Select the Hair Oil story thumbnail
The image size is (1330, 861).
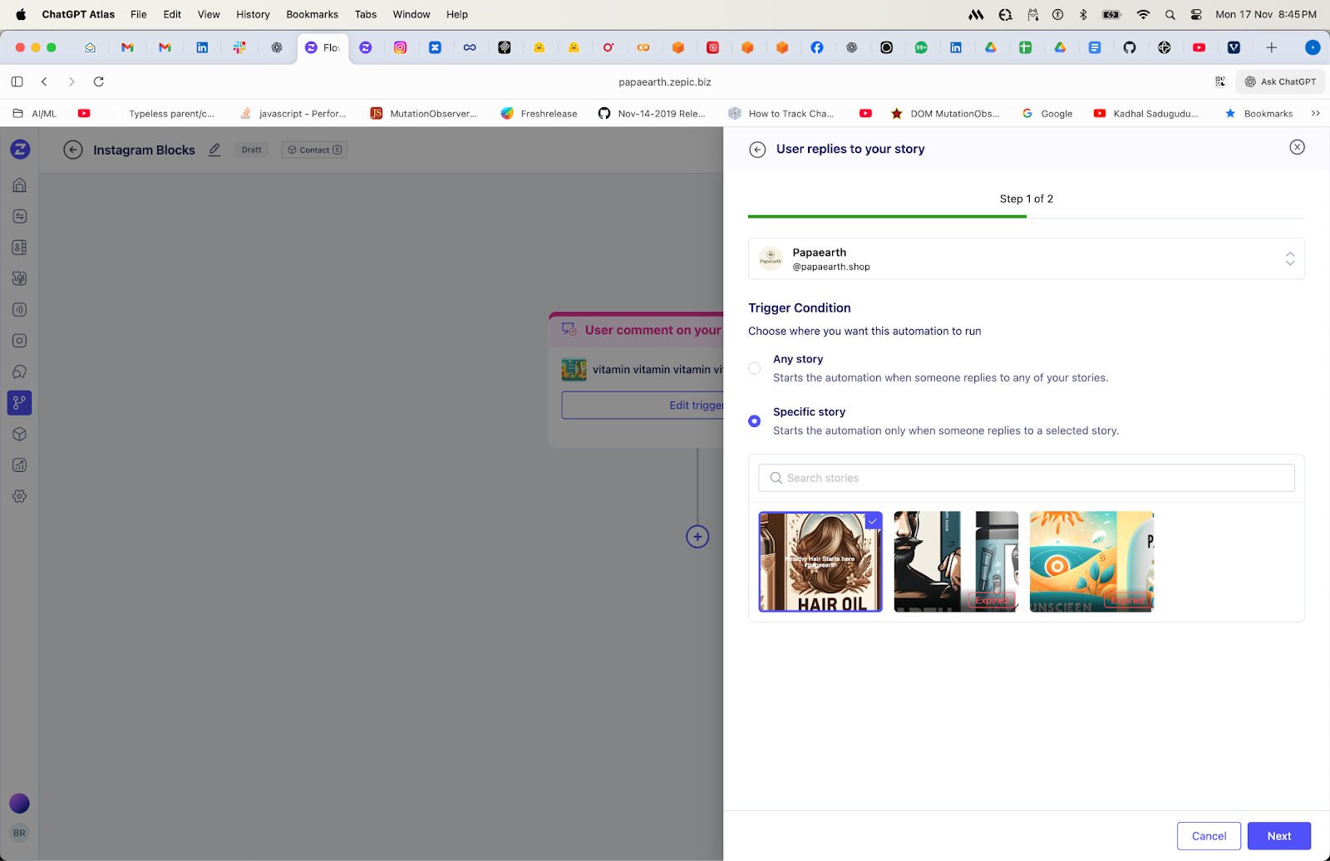click(x=820, y=562)
